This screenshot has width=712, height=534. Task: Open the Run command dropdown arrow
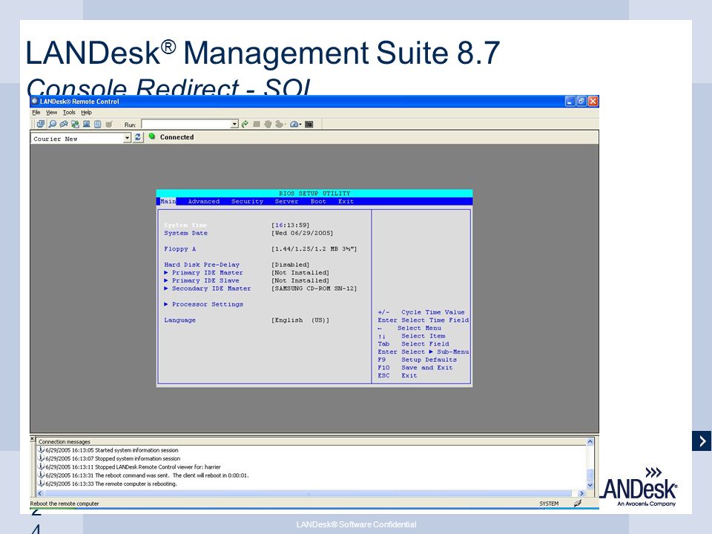(x=235, y=124)
